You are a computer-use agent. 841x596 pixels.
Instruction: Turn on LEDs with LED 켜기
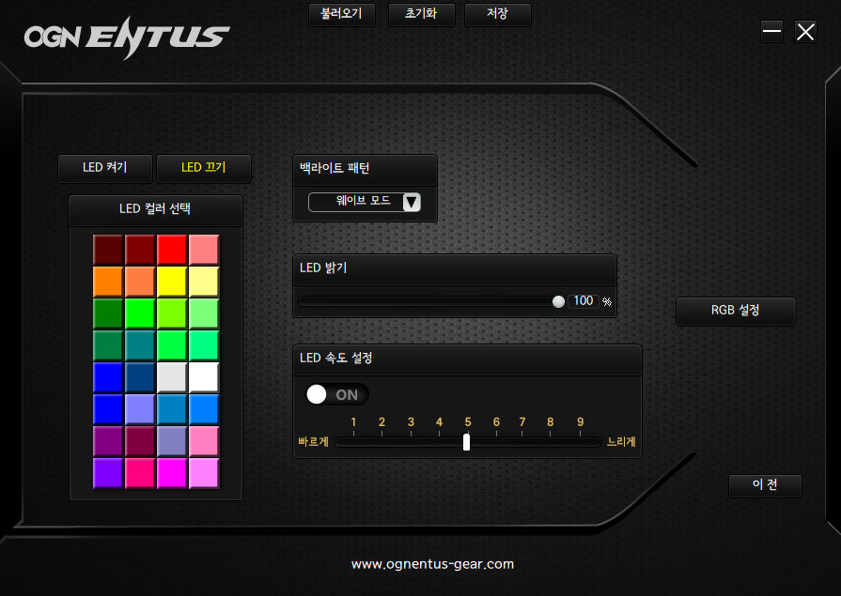pos(104,168)
